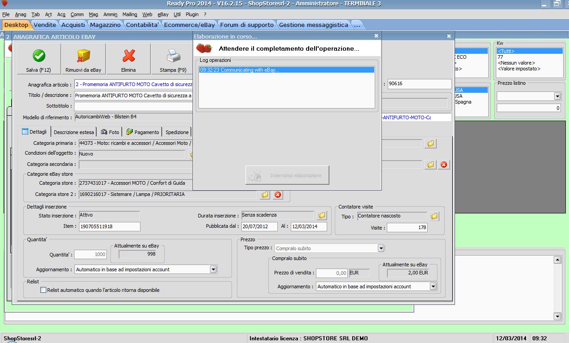Select the Descrizione estesa tab

tap(74, 132)
